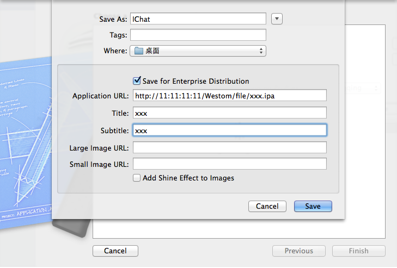Click the wizard Cancel button below the sheet

(x=115, y=251)
